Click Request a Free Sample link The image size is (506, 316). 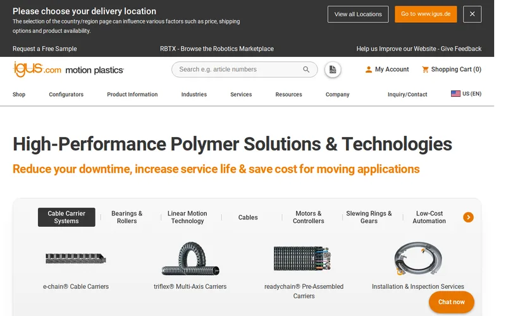[x=44, y=49]
